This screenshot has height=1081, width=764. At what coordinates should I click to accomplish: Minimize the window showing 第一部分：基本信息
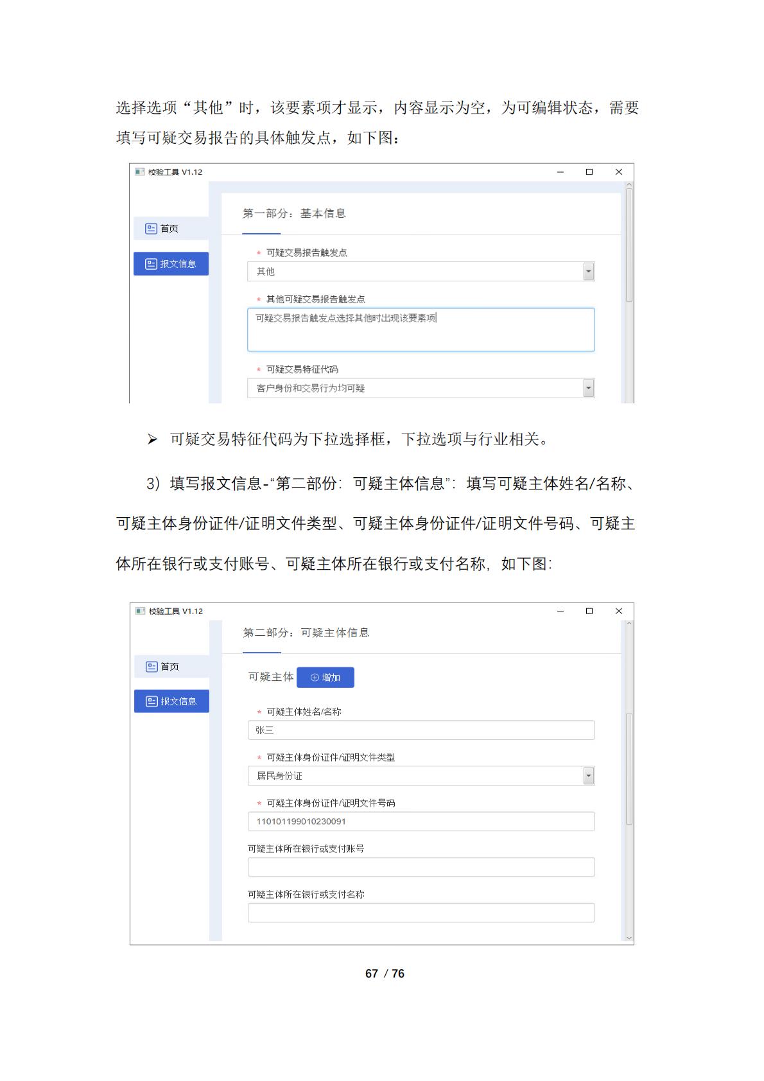(560, 172)
